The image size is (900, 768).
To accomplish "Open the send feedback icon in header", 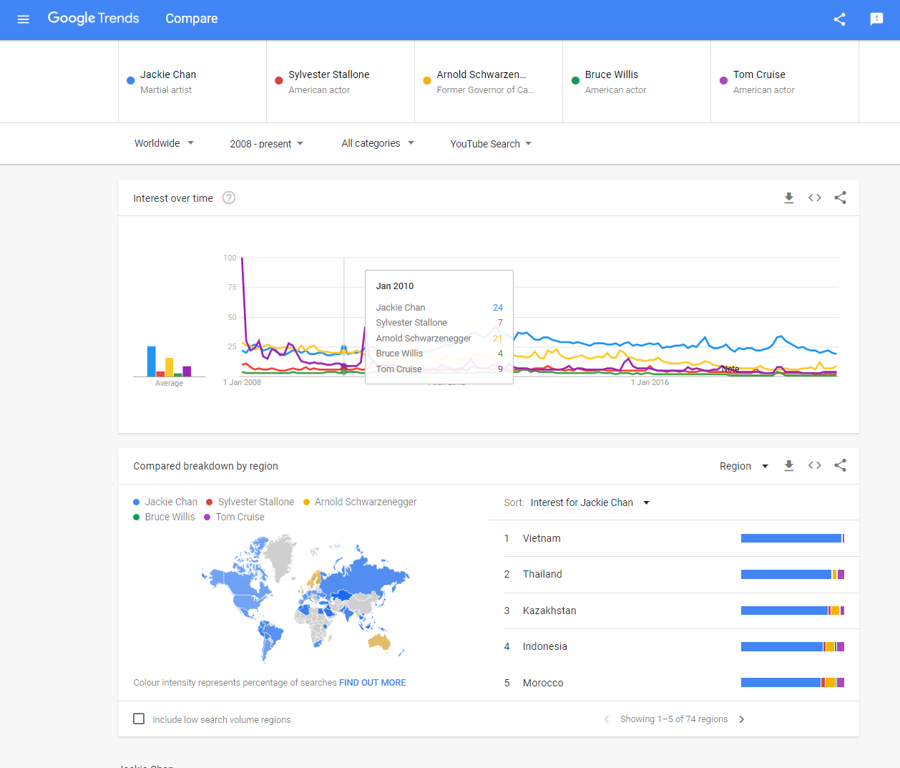I will (x=876, y=19).
